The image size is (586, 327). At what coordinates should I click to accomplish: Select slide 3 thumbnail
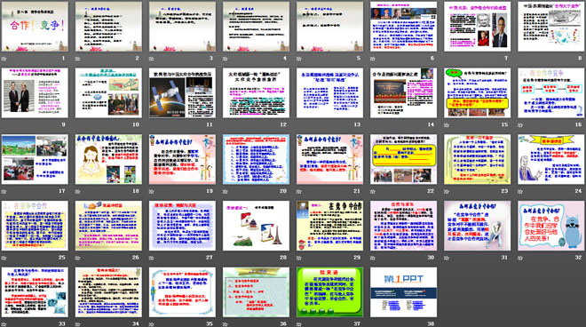[x=182, y=27]
